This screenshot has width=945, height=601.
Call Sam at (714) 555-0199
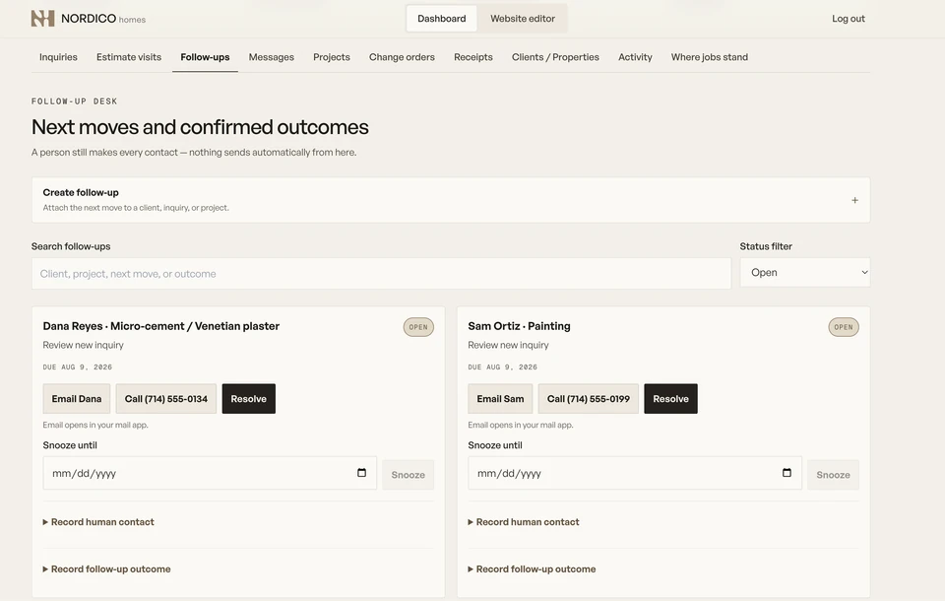pyautogui.click(x=589, y=399)
